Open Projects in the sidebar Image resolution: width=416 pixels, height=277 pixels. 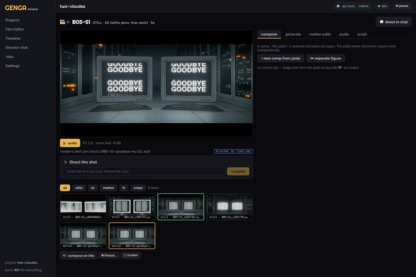pyautogui.click(x=12, y=20)
